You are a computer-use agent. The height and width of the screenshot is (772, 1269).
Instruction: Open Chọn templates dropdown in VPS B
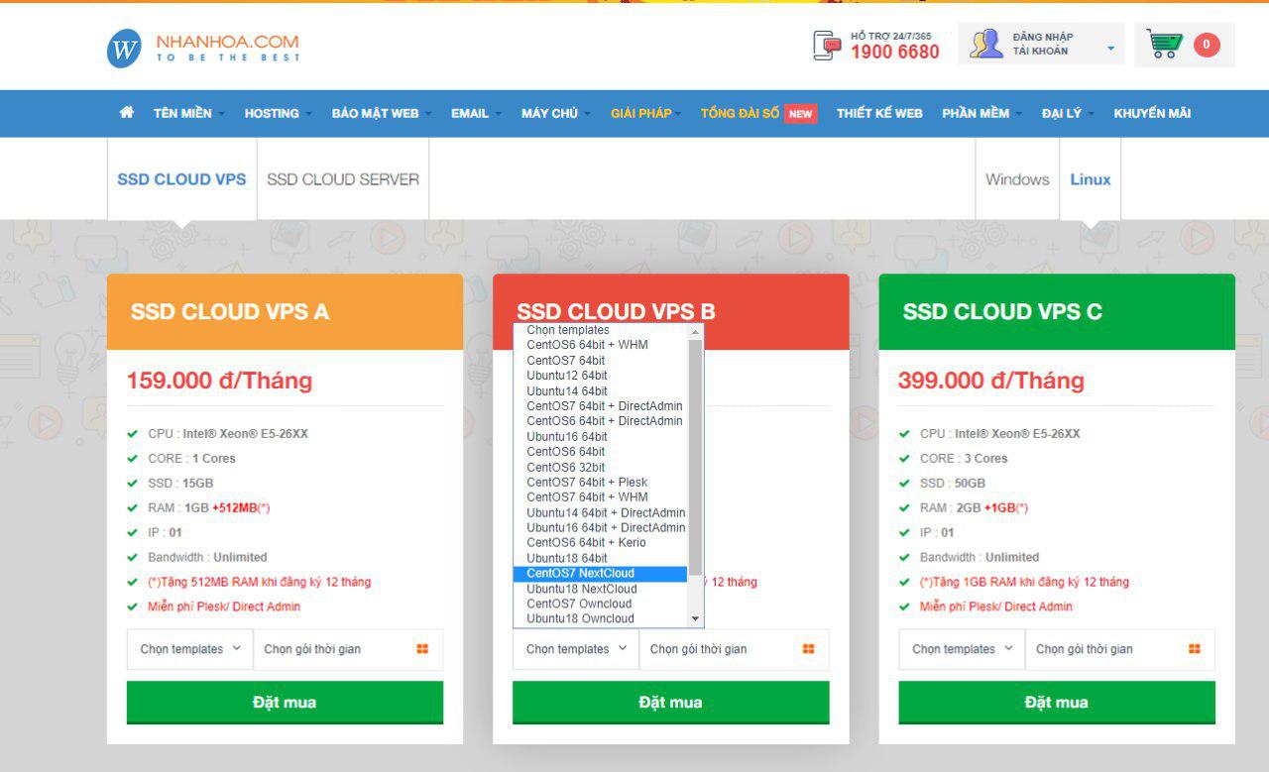tap(576, 649)
